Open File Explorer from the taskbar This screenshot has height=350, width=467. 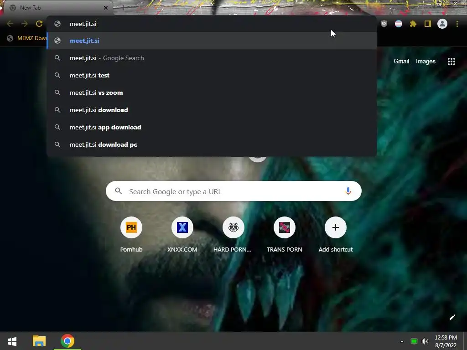(39, 341)
